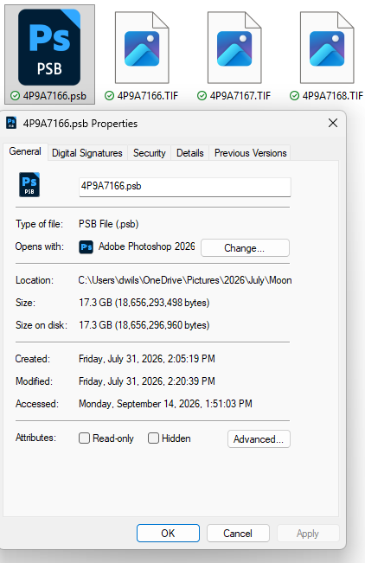
Task: Close the Properties dialog window
Action: pos(333,123)
